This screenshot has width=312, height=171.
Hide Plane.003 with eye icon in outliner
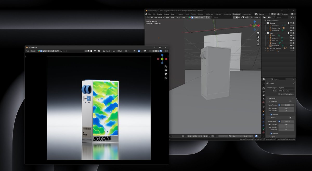click(x=291, y=31)
